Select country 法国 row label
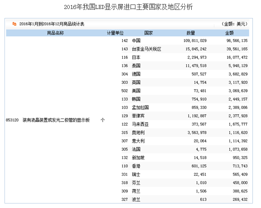Viewport: 261px width, 208px height. coord(136,149)
